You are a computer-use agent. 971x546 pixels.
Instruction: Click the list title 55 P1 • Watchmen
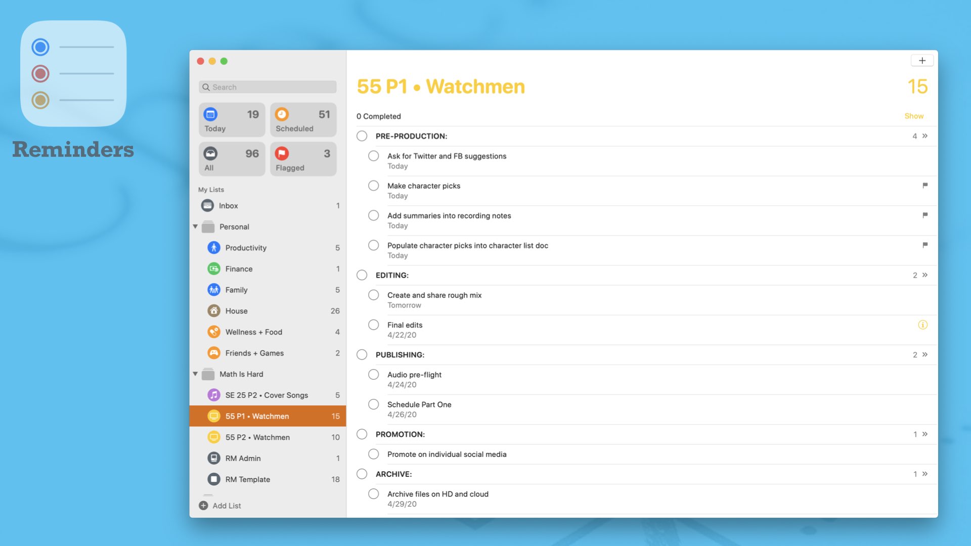tap(441, 86)
